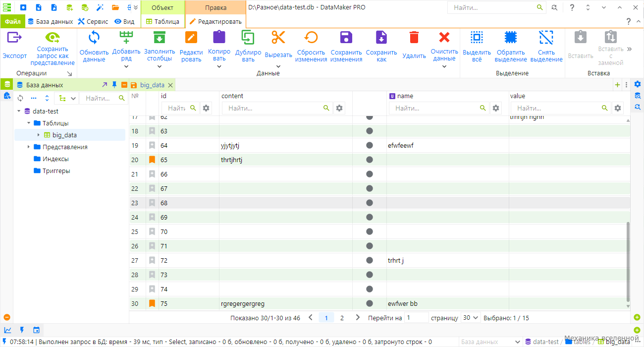Click the Дублировать ribbon icon
Image resolution: width=644 pixels, height=347 pixels.
pos(248,37)
